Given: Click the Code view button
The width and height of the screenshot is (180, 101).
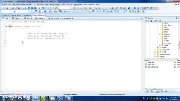Looking at the screenshot, I should [5, 19].
